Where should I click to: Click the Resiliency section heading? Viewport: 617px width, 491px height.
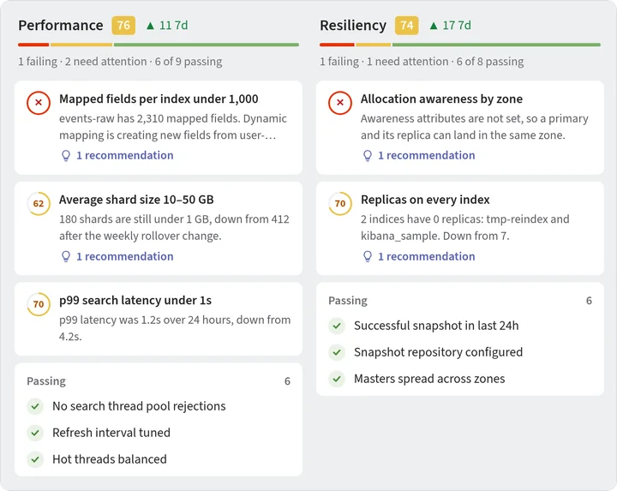[353, 26]
